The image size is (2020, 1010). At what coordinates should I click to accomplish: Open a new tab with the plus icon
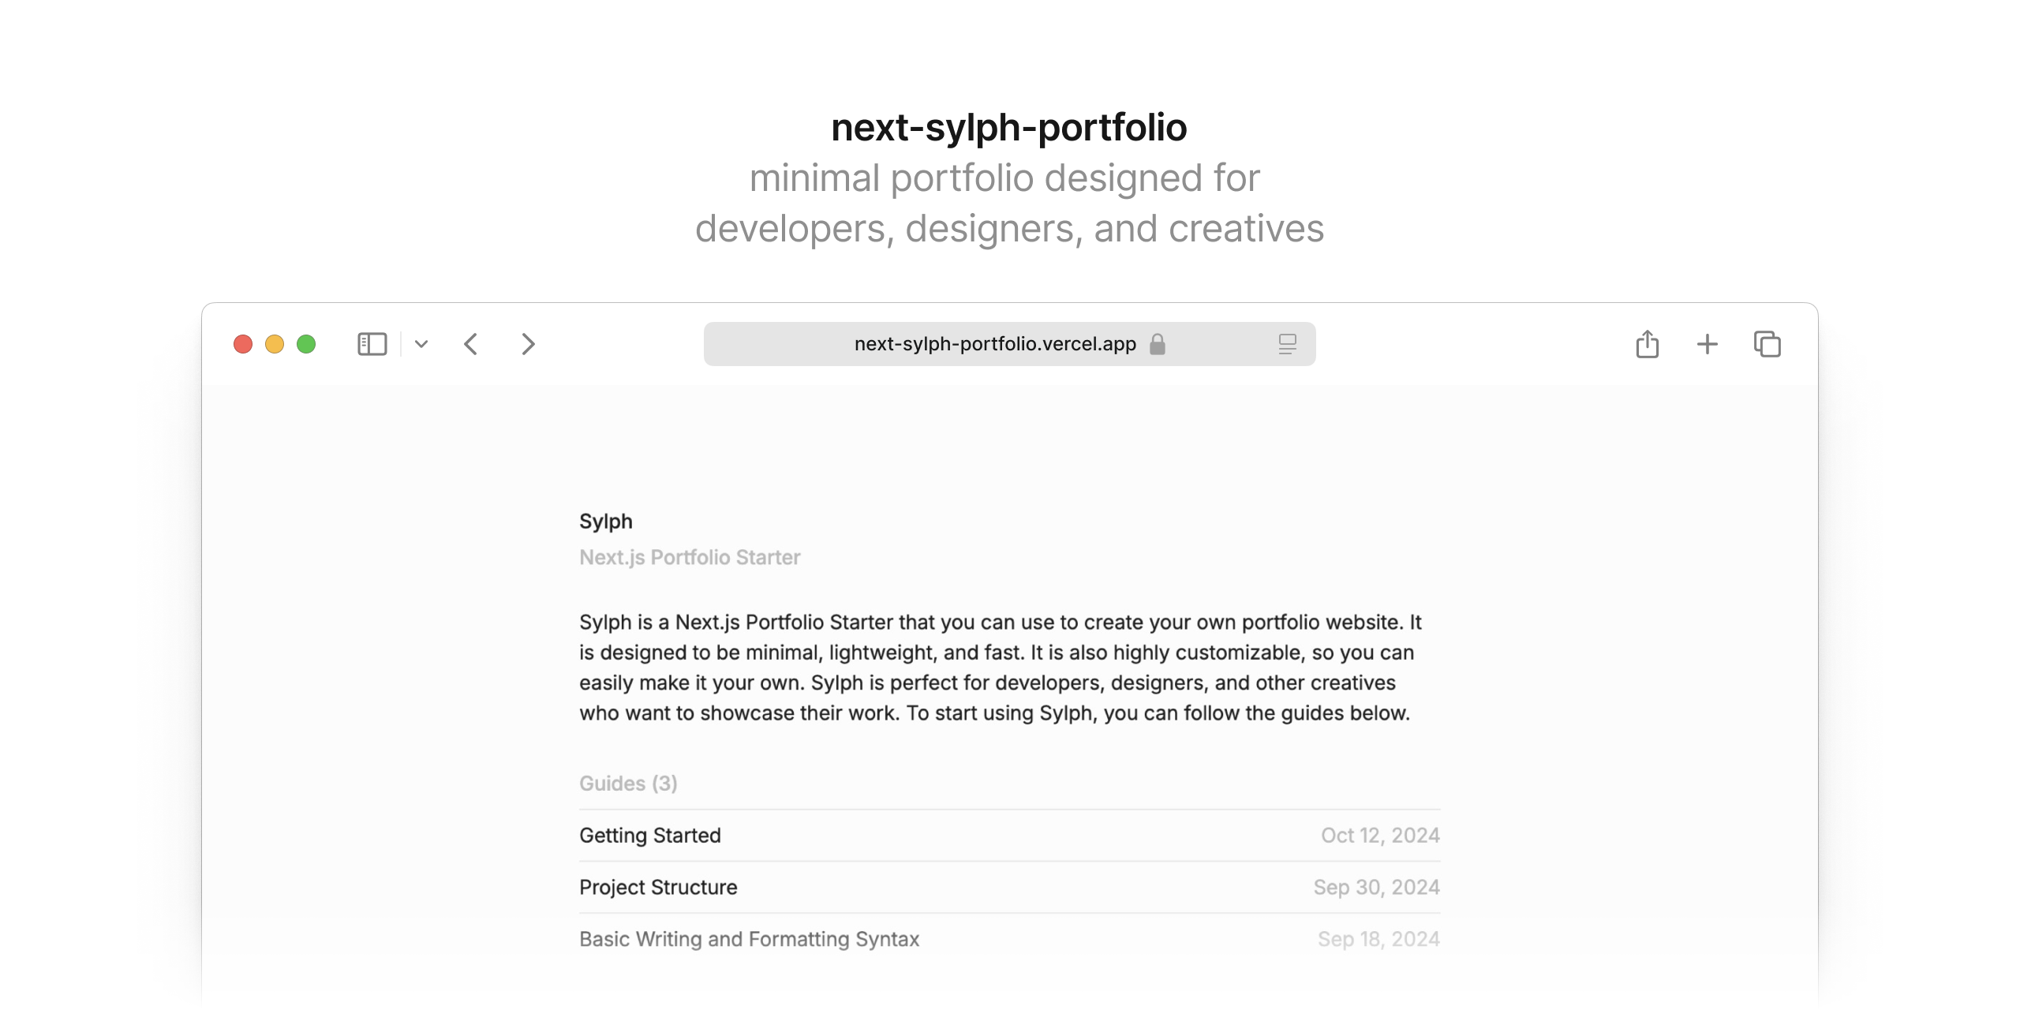(1707, 344)
